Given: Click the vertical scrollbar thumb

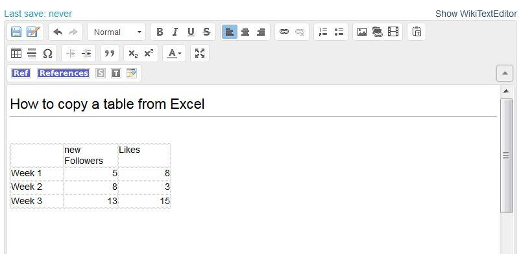Looking at the screenshot, I should [506, 156].
